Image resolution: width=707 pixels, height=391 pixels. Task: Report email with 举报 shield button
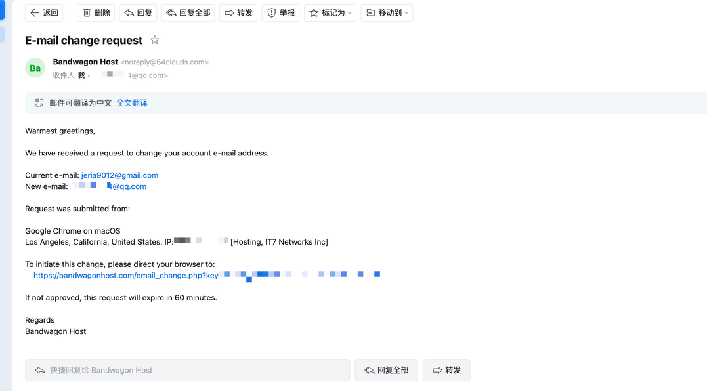click(280, 13)
